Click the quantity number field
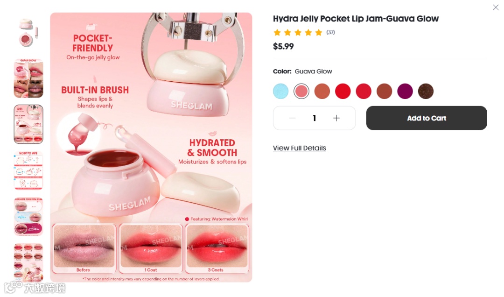 (314, 118)
